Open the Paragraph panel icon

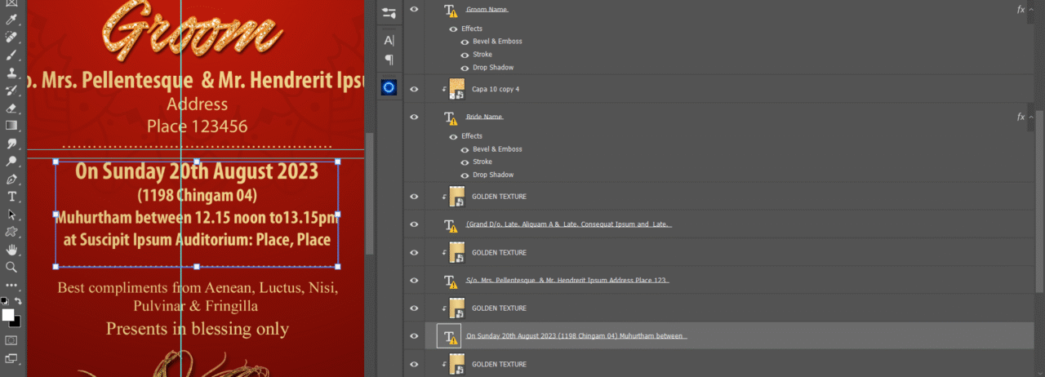click(x=389, y=60)
